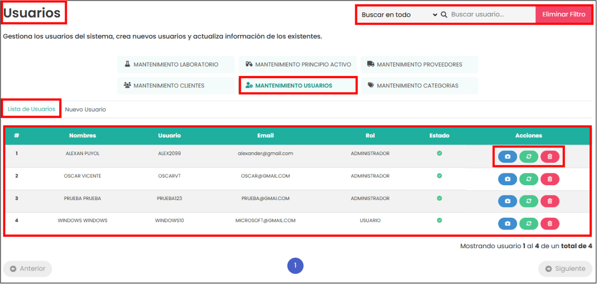Image resolution: width=597 pixels, height=284 pixels.
Task: Click the Eliminar Filtro button
Action: tap(564, 15)
